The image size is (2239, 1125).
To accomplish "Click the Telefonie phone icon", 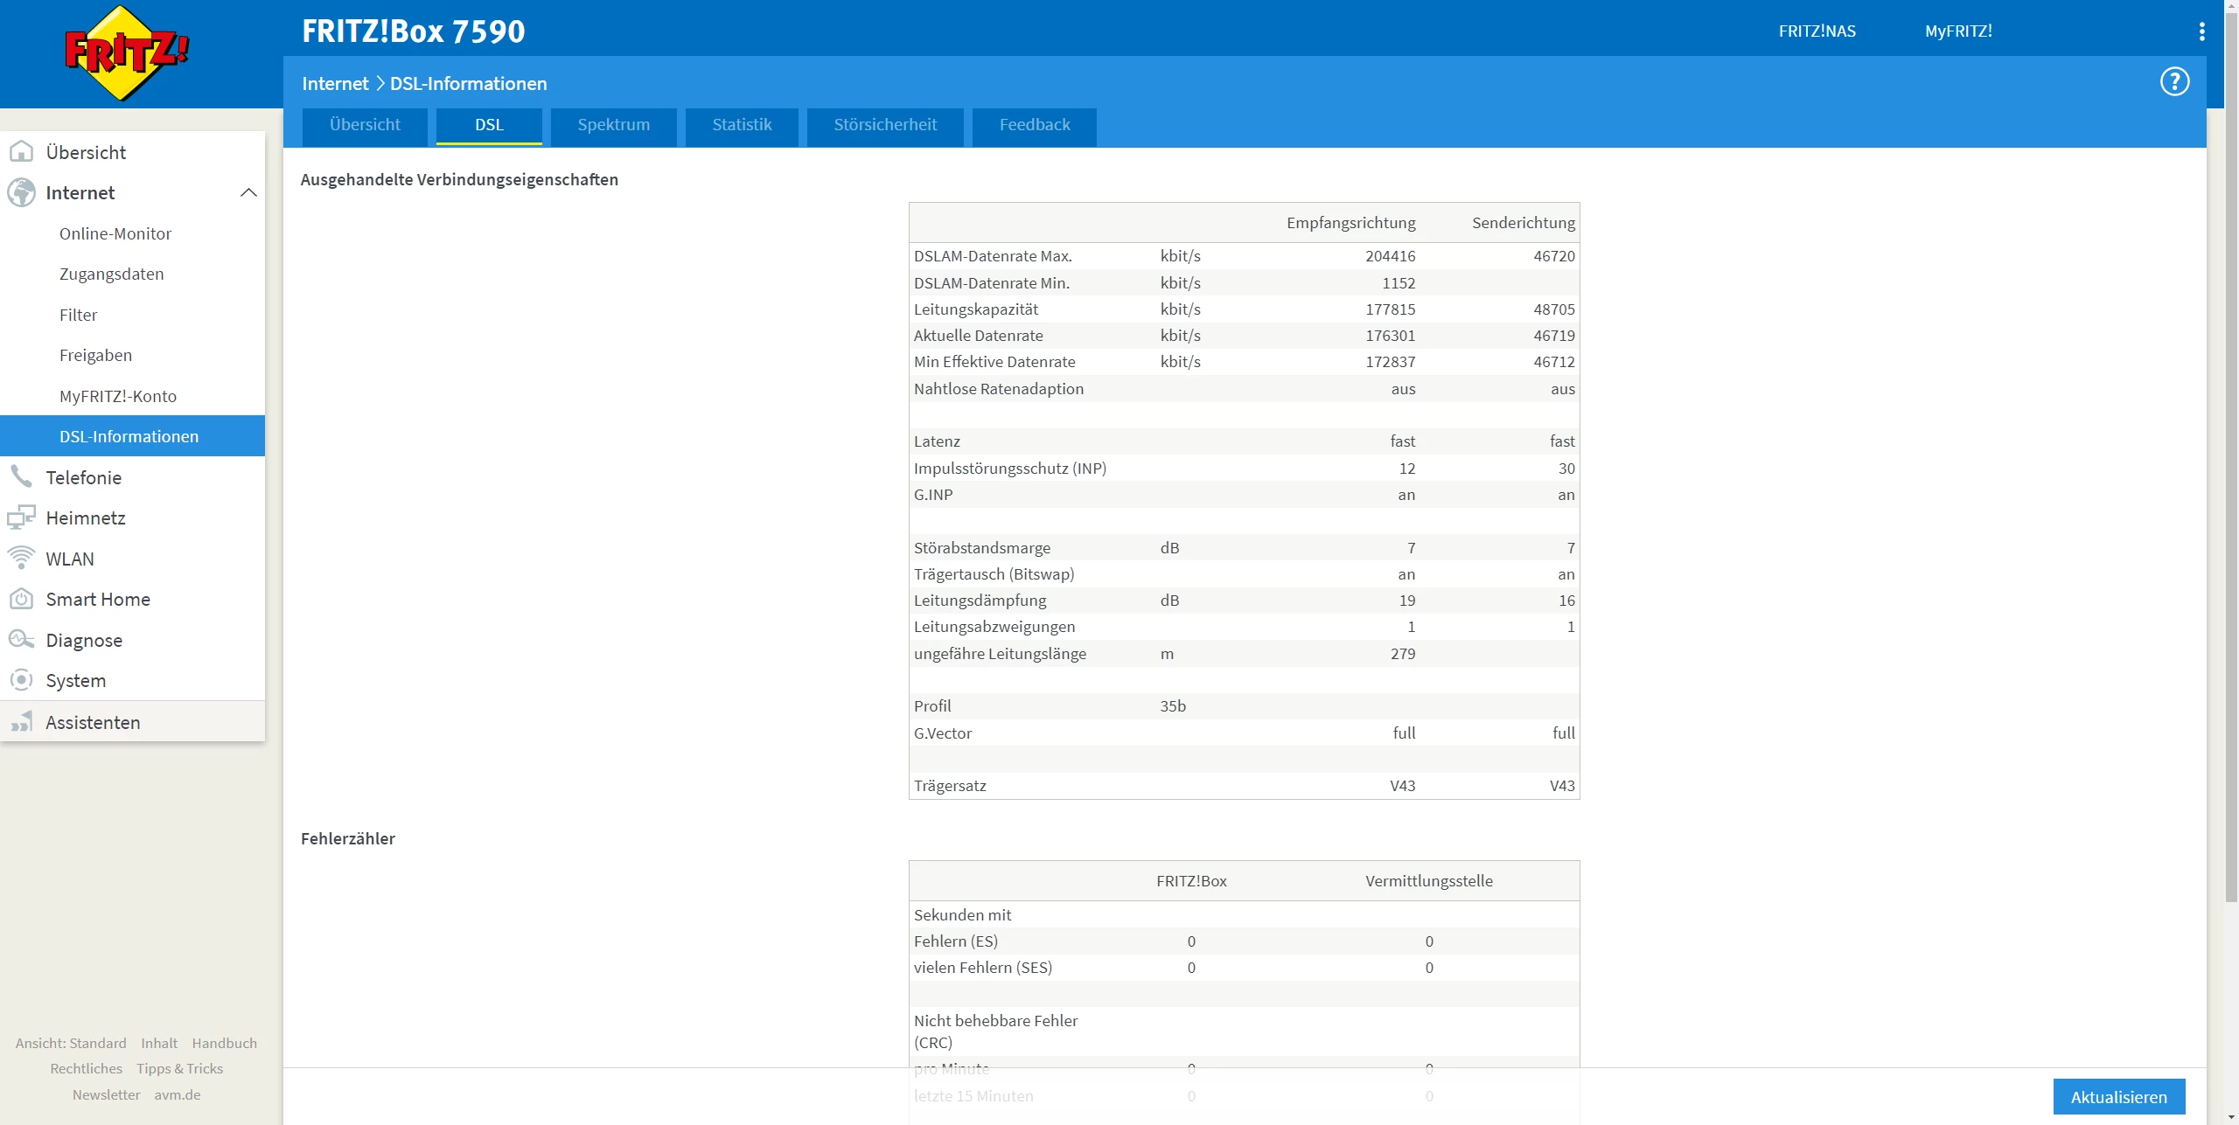I will coord(21,477).
